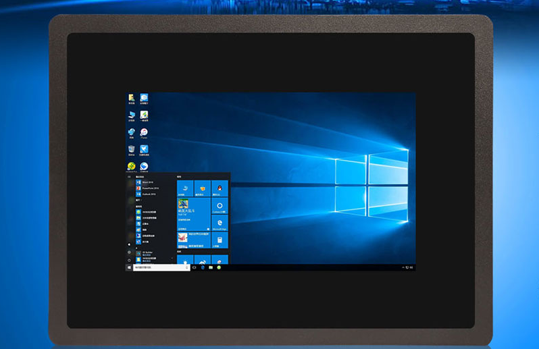Click the QQ penguin tile
Screen dimensions: 539x349
pos(220,188)
